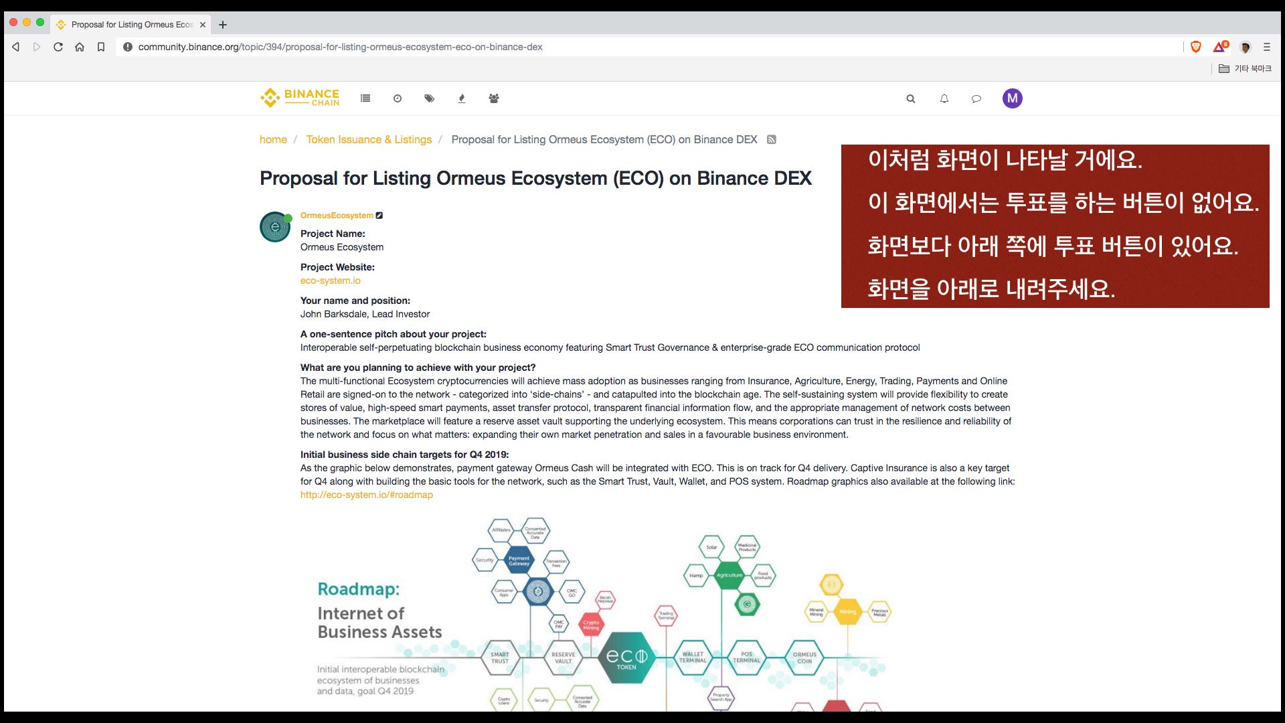Click the OrmeusEcosystem author avatar

click(x=275, y=227)
